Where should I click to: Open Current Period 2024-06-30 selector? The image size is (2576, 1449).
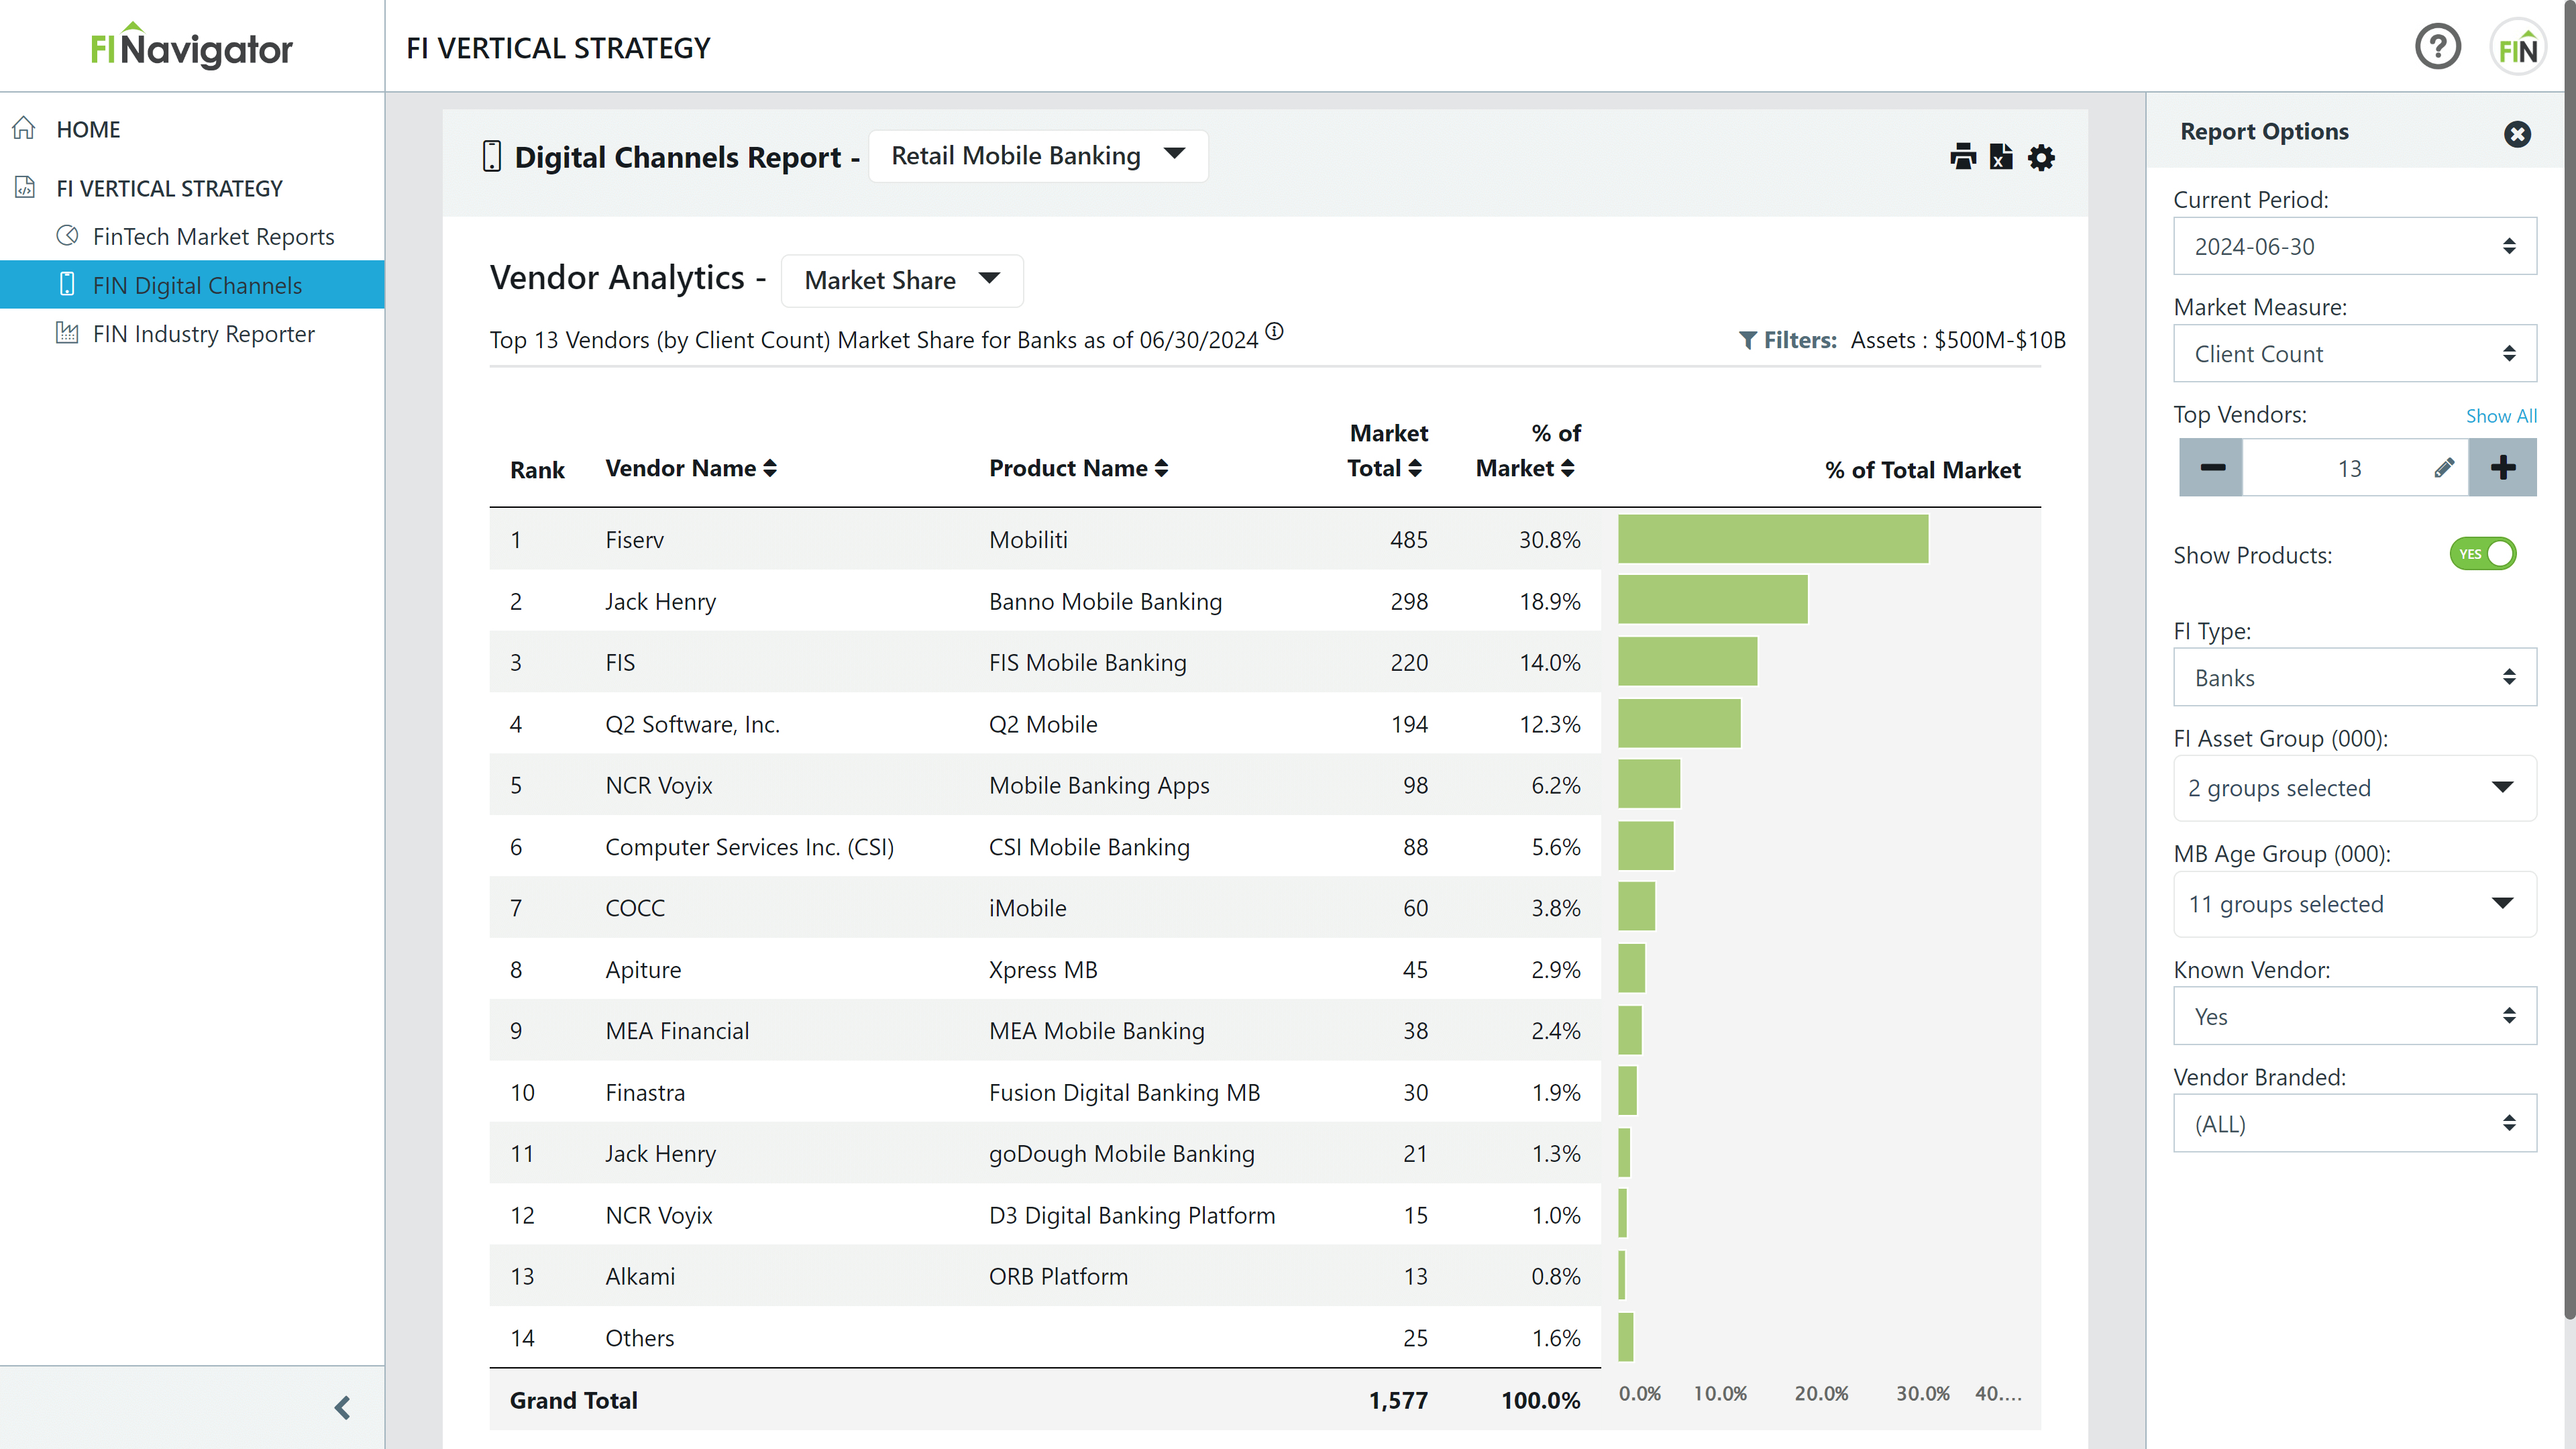click(2354, 246)
